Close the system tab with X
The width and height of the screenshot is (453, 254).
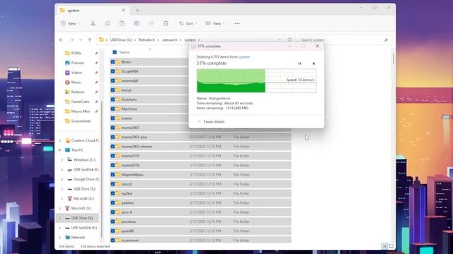click(x=123, y=11)
